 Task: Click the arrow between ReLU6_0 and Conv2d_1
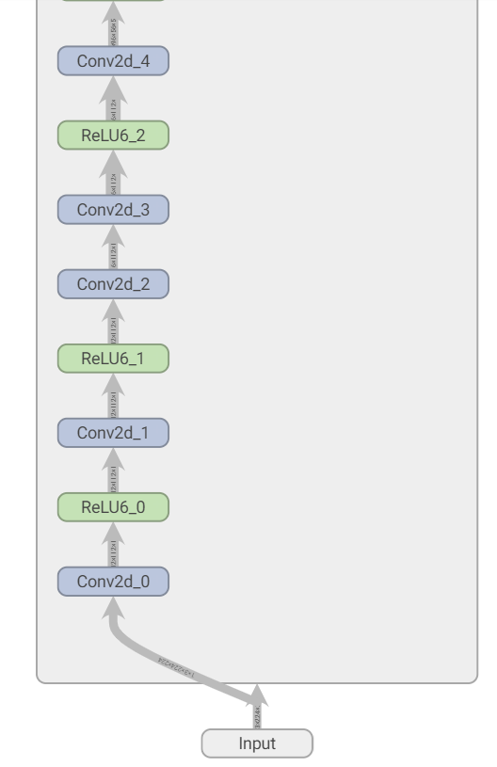point(113,470)
